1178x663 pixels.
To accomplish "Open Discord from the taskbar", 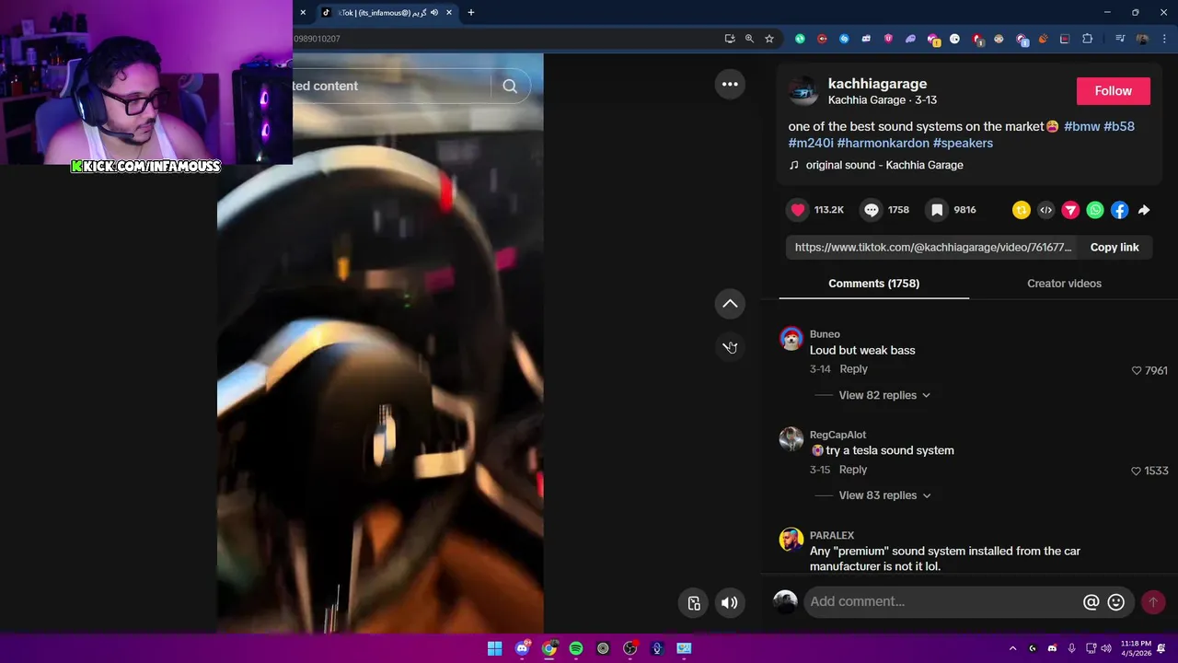I will click(523, 648).
